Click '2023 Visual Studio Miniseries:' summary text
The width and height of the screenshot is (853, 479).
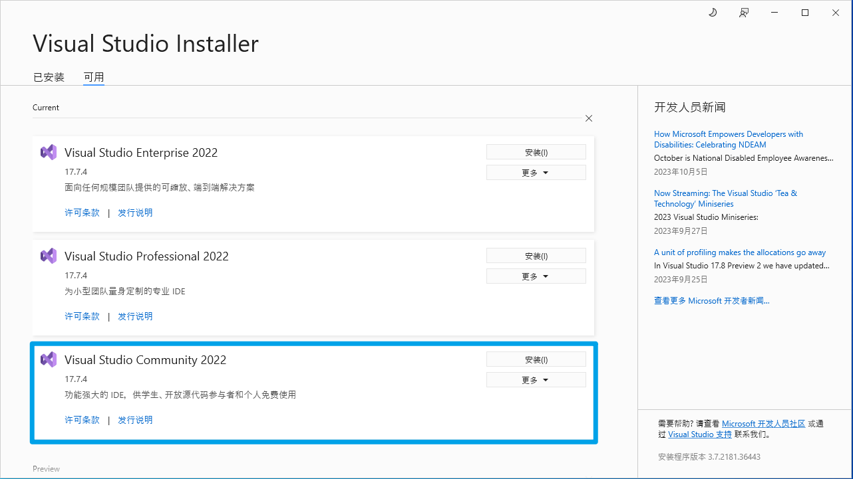click(x=706, y=217)
